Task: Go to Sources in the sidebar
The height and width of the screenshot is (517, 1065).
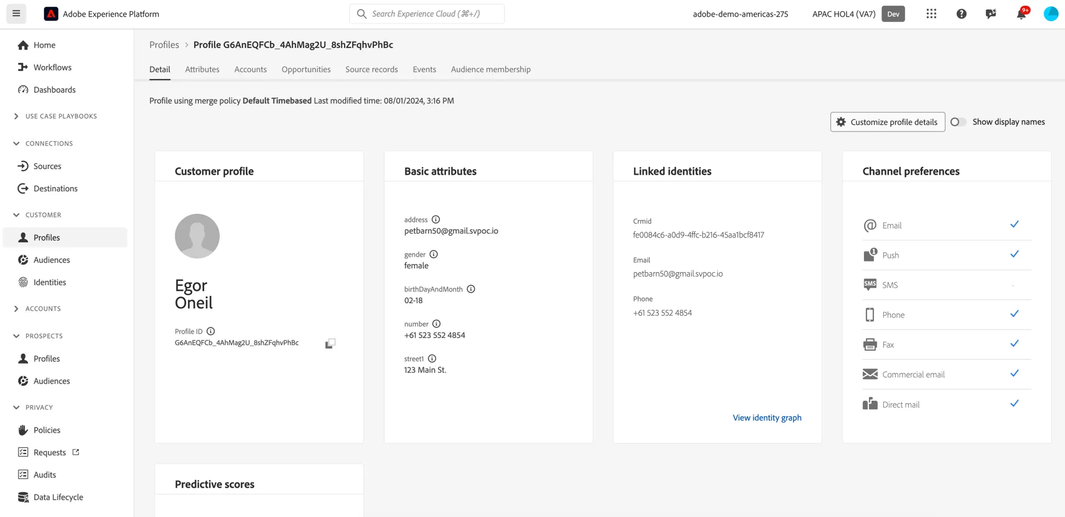Action: coord(47,166)
